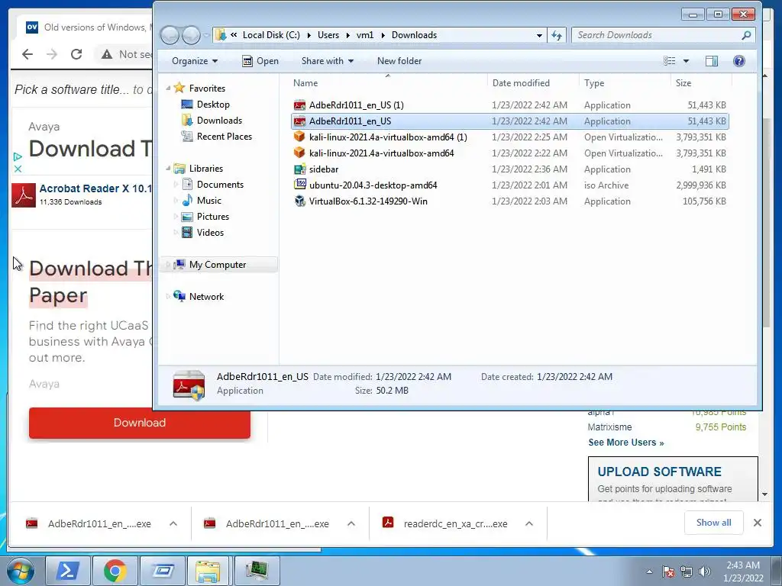Click the red Download ad button

pyautogui.click(x=140, y=423)
